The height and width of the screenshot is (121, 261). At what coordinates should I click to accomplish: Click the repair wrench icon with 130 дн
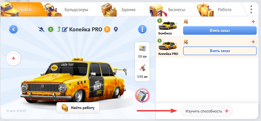pos(142,71)
